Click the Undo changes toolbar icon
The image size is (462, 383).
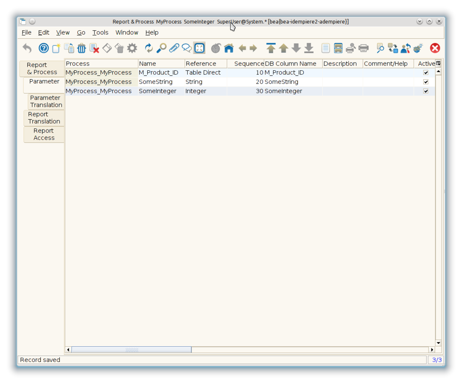pos(27,48)
